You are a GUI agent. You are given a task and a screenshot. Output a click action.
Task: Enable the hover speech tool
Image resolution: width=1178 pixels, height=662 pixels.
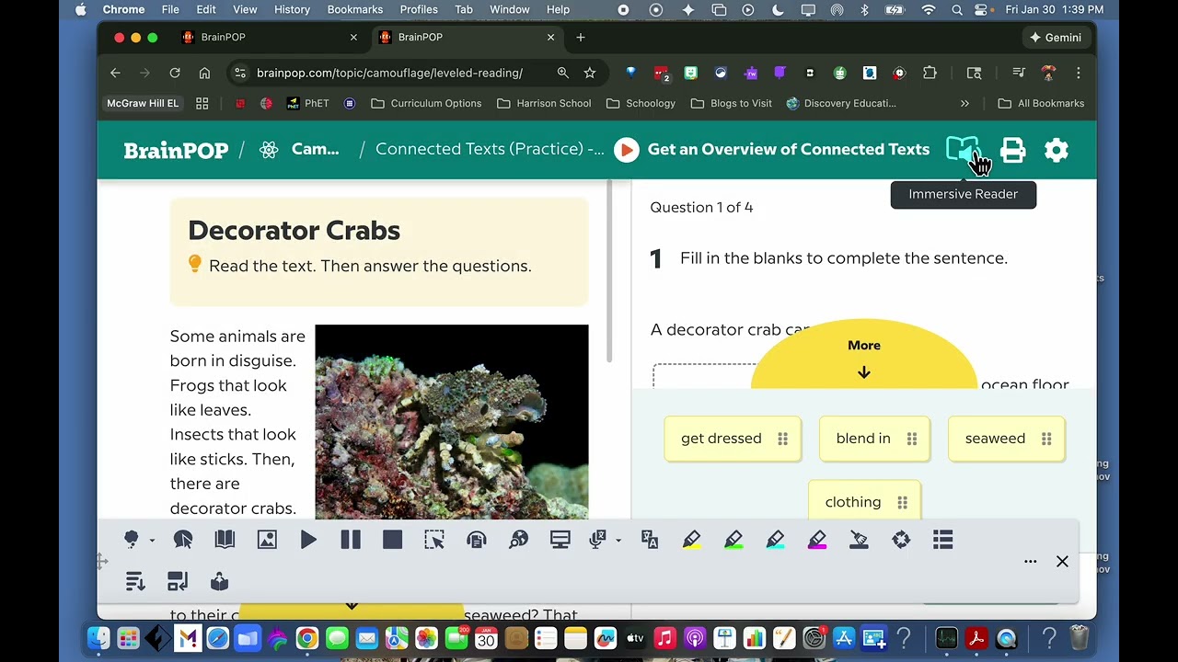pos(183,540)
